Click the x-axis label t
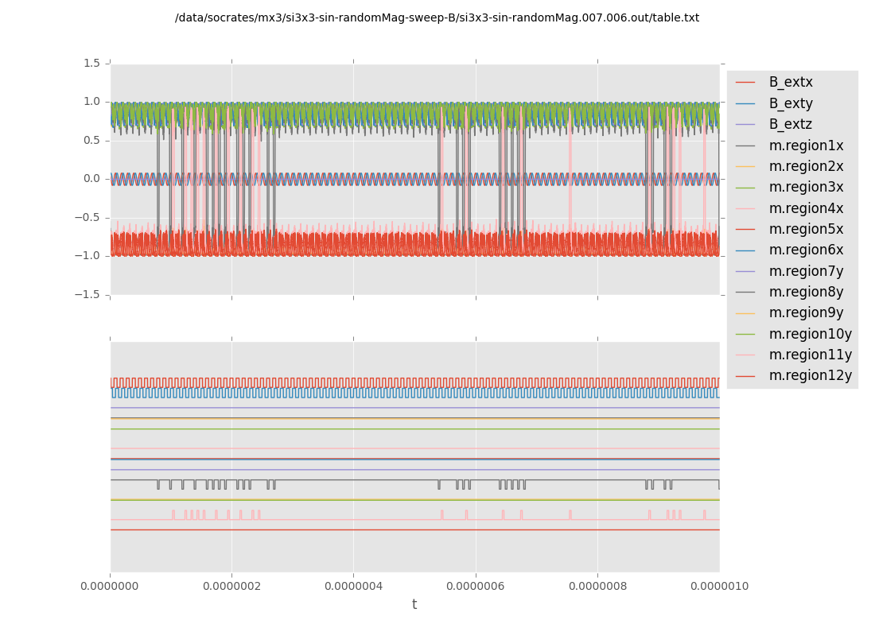The image size is (875, 636). pyautogui.click(x=414, y=605)
